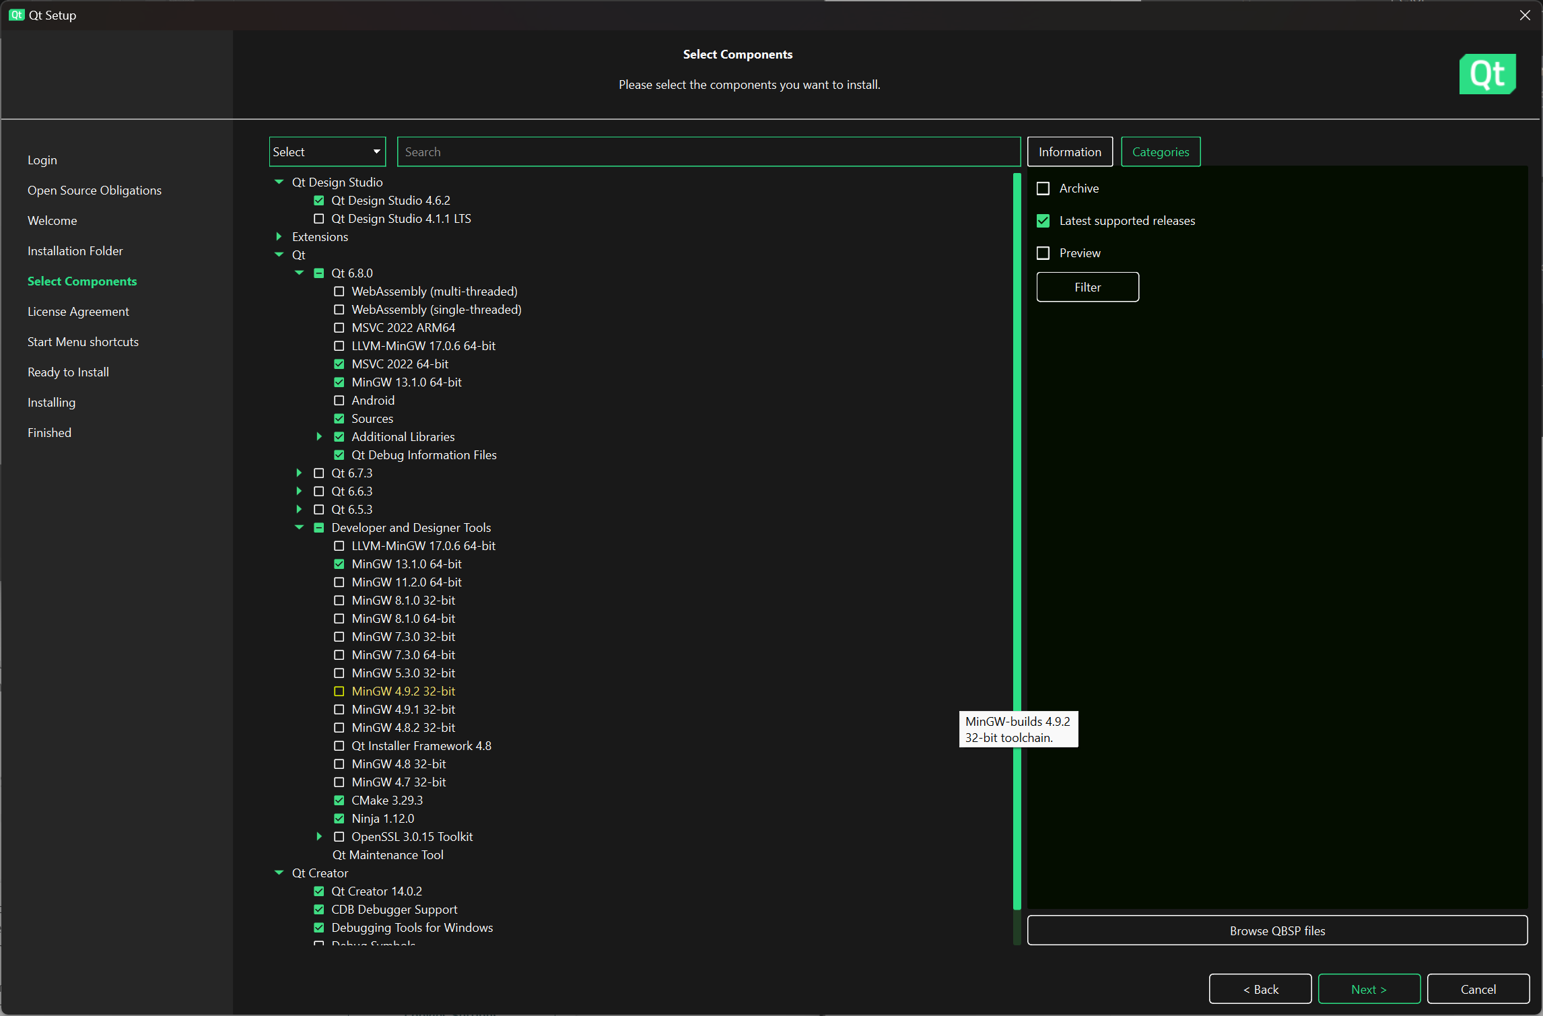Uncheck CMake 3.29.3

tap(339, 801)
